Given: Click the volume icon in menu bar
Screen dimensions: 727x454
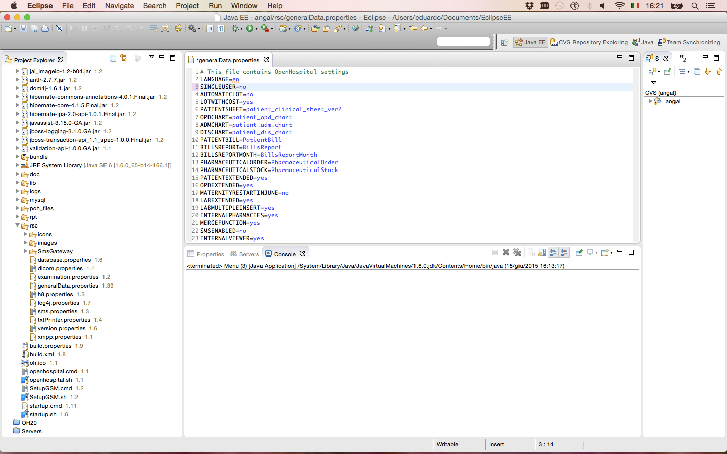Looking at the screenshot, I should pos(602,6).
